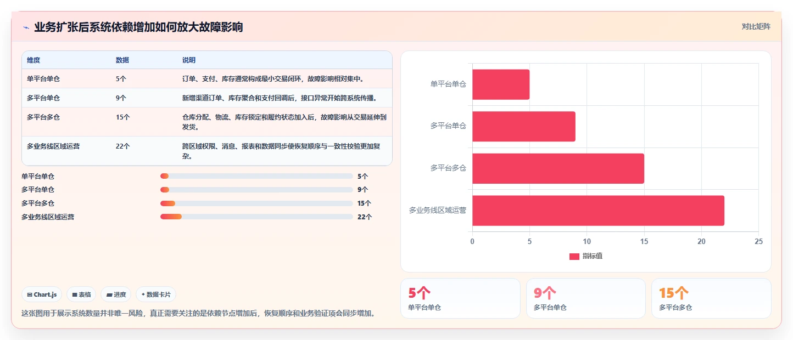
Task: Click 多平台多仓 in the table
Action: coord(43,117)
